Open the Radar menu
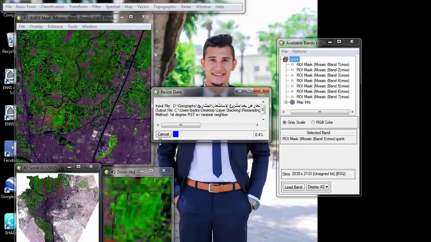 click(x=186, y=7)
